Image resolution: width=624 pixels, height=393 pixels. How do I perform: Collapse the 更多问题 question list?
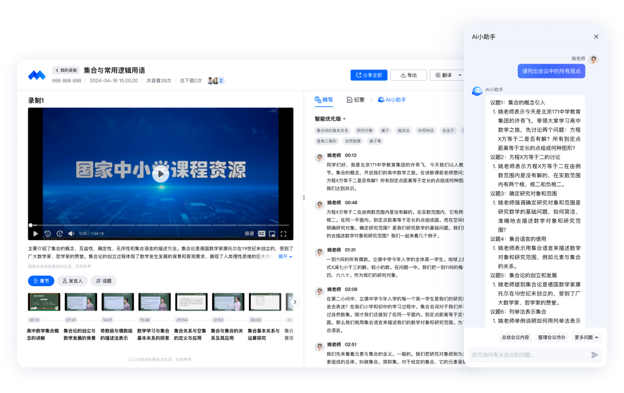[x=586, y=336]
